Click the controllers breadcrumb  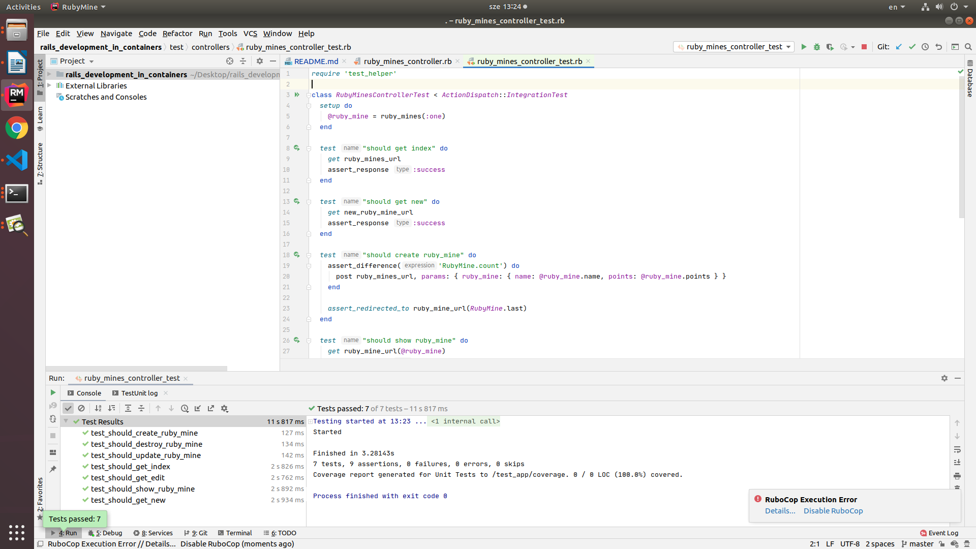pos(210,47)
